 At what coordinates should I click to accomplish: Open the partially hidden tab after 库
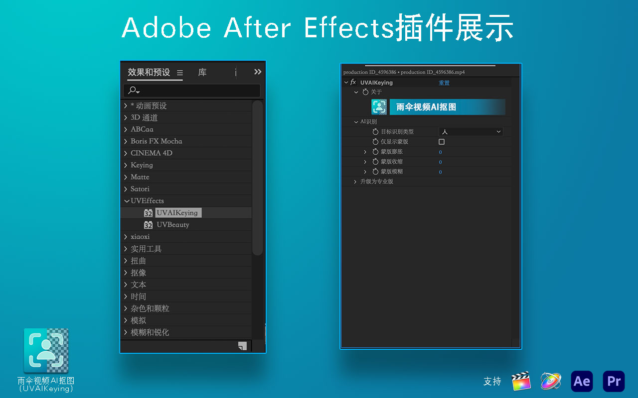coord(236,73)
